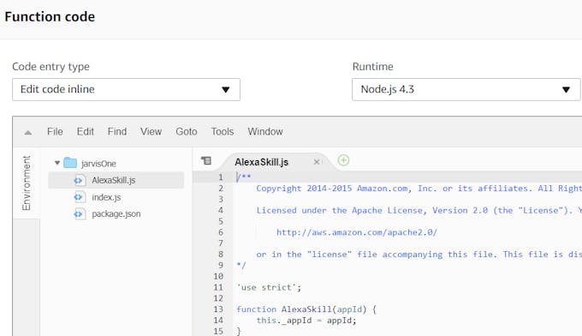Toggle the Environment side panel
582x336 pixels.
tap(27, 183)
